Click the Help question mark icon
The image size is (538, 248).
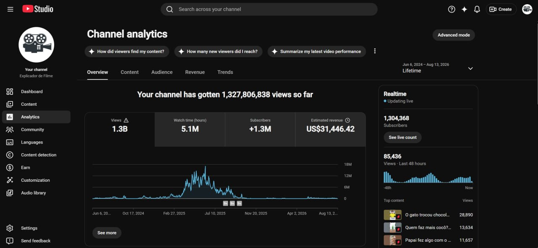point(451,9)
